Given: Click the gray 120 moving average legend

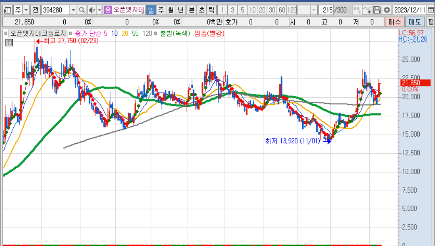Looking at the screenshot, I should pos(147,34).
